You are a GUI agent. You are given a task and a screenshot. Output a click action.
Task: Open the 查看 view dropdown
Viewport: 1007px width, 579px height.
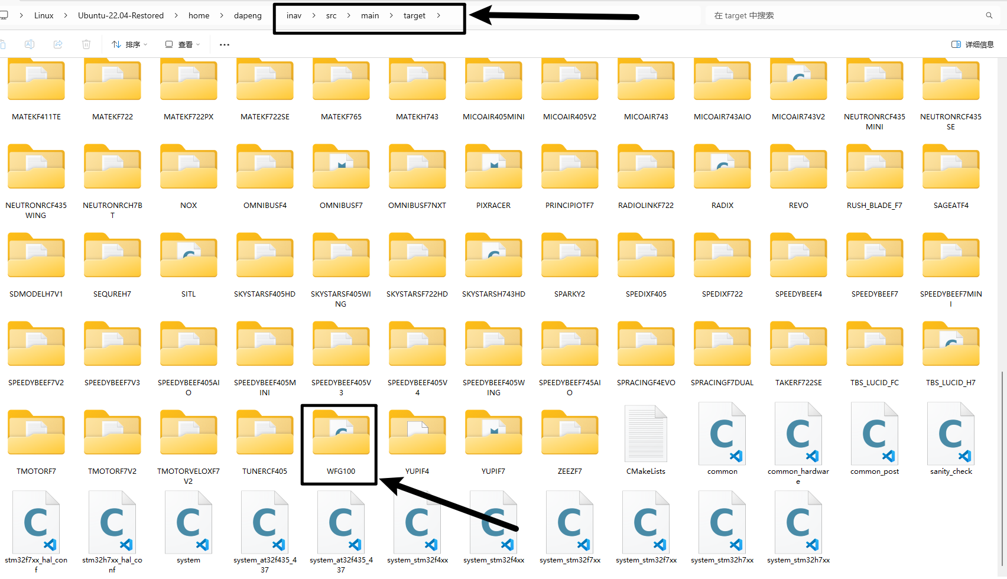[x=183, y=44]
